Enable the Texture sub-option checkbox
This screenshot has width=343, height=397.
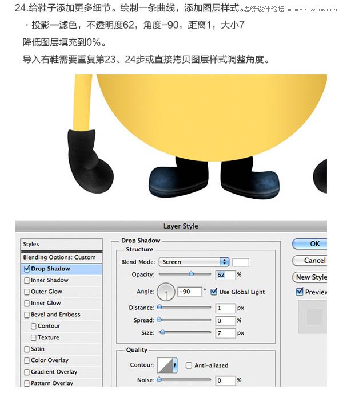tap(34, 337)
